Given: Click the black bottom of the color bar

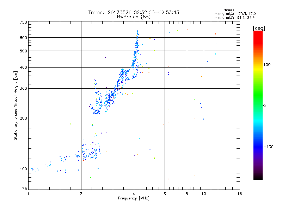Looking at the screenshot, I should (258, 177).
